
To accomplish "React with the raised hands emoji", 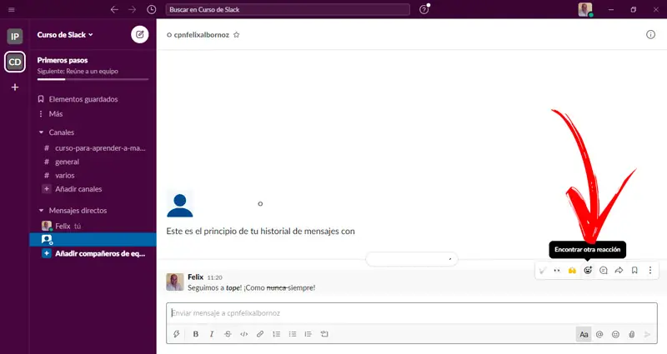I will (x=572, y=270).
